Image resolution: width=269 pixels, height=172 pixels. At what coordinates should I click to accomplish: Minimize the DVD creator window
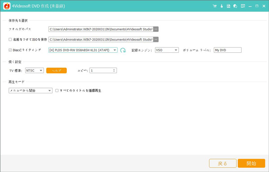[250, 6]
